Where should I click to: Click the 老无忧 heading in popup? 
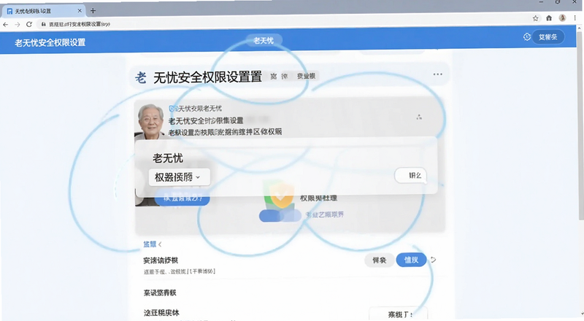(168, 158)
